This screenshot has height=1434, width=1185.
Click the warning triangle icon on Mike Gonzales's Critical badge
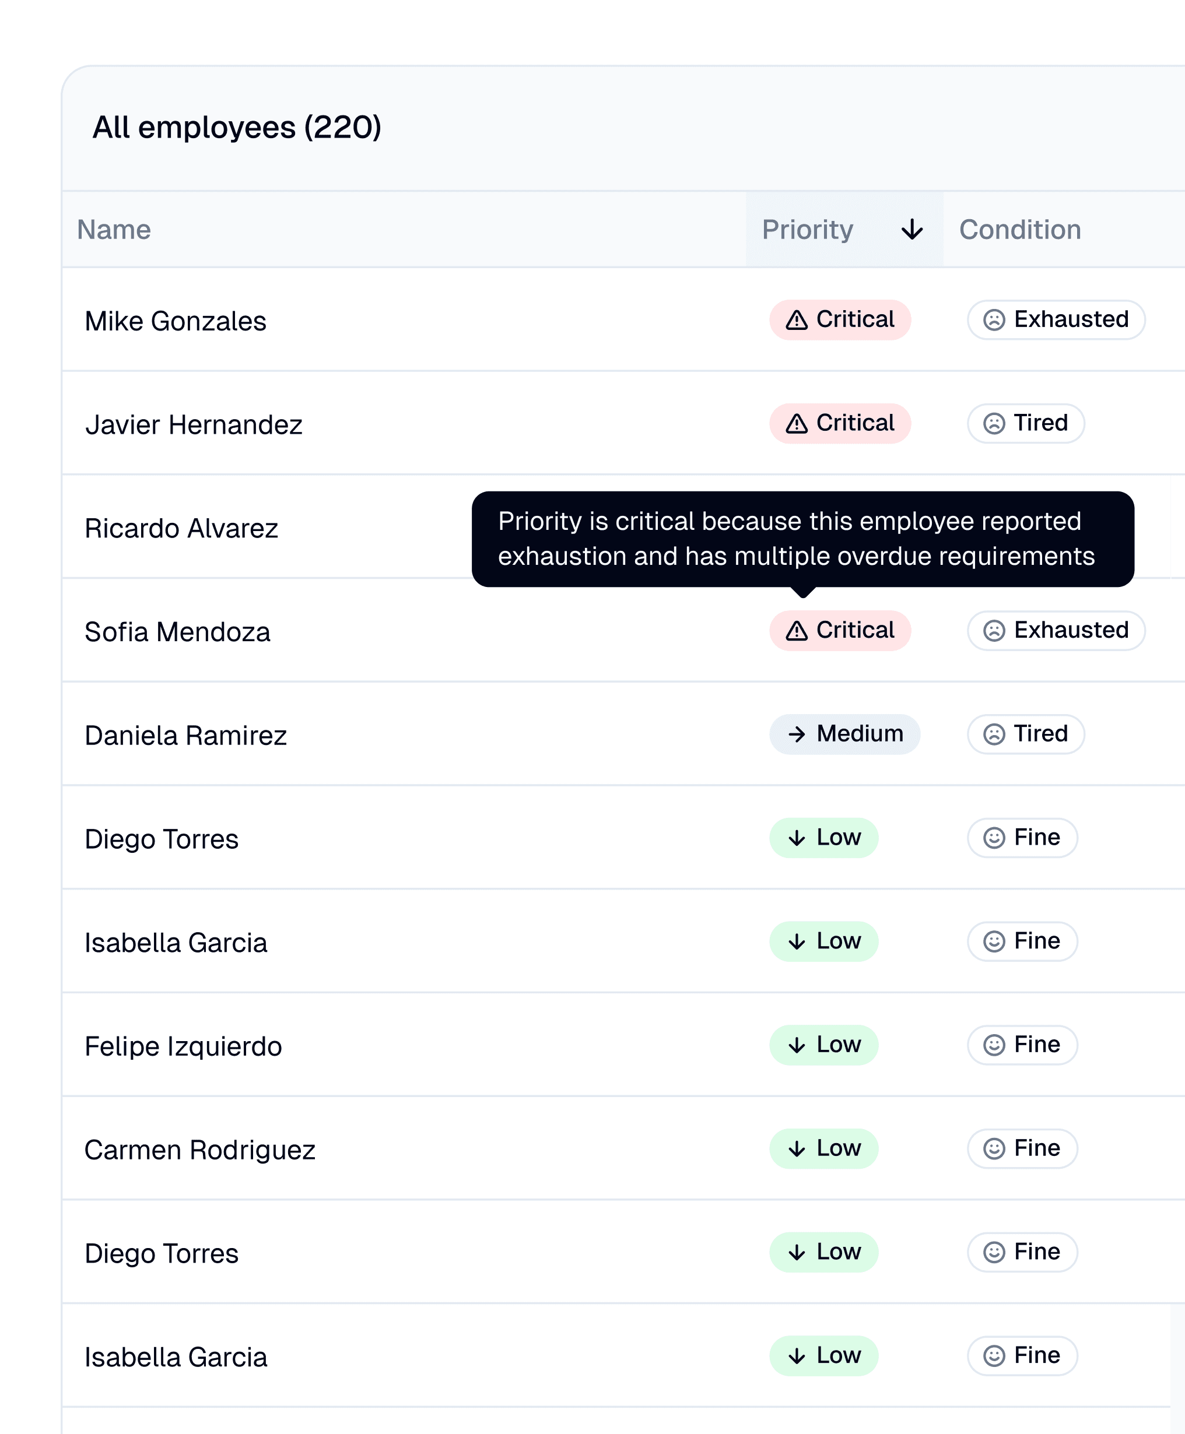click(797, 319)
